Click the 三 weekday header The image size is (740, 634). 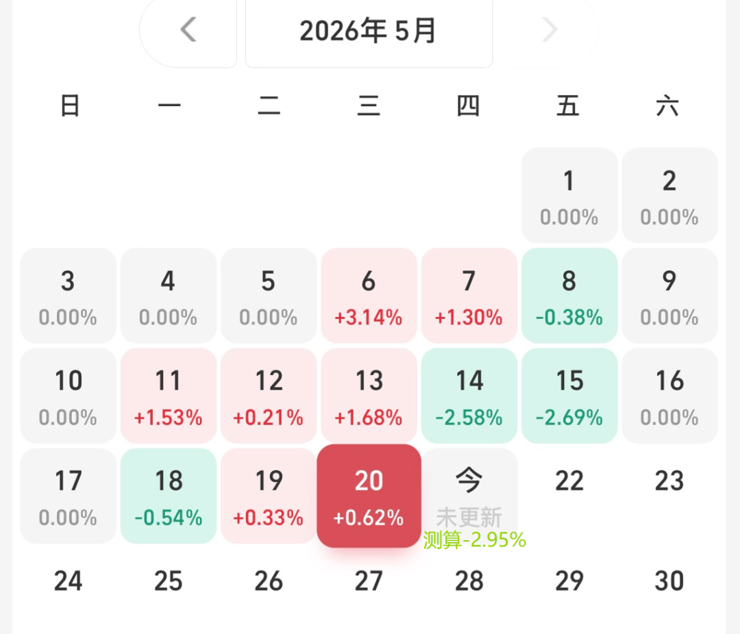[369, 105]
